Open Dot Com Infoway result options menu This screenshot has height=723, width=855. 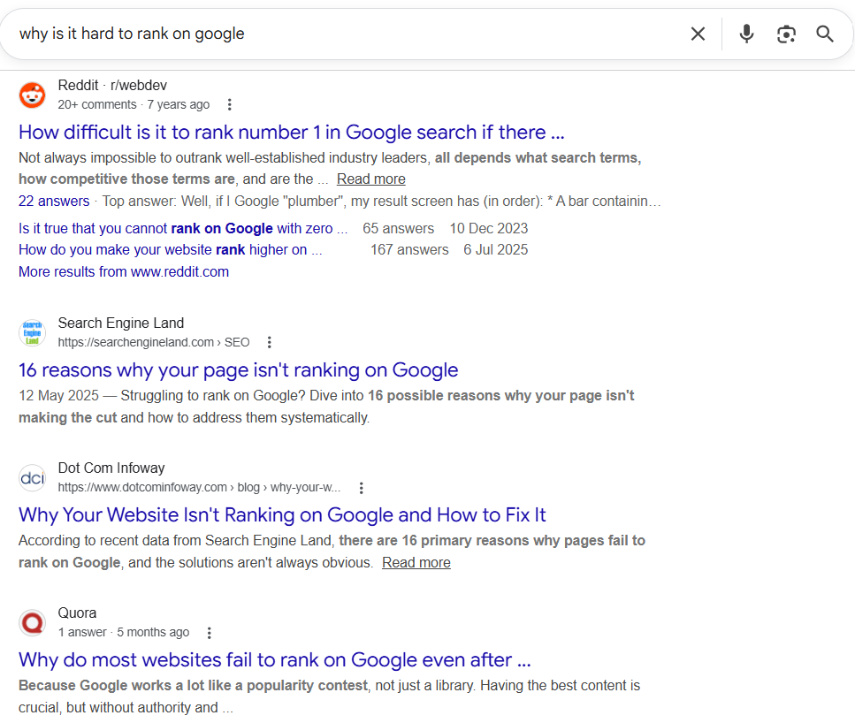click(x=361, y=488)
